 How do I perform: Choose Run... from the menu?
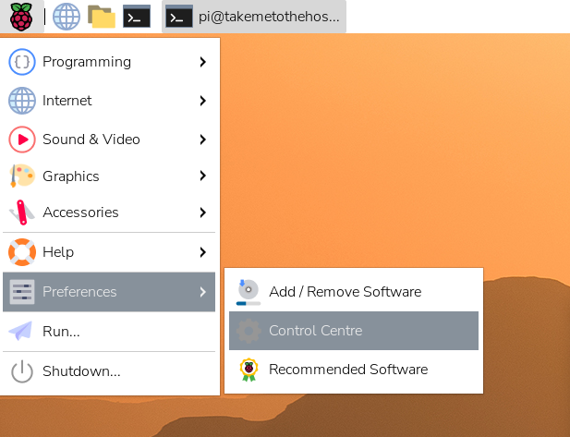pyautogui.click(x=109, y=331)
